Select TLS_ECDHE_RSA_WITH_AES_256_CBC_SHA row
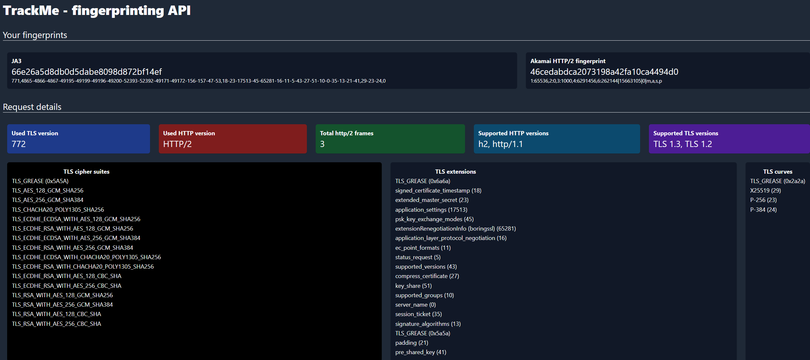Image resolution: width=810 pixels, height=360 pixels. pos(67,286)
